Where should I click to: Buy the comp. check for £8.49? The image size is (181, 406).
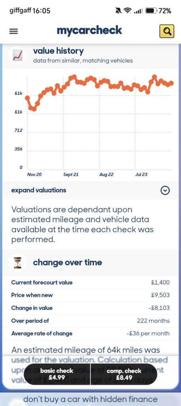coord(124,374)
